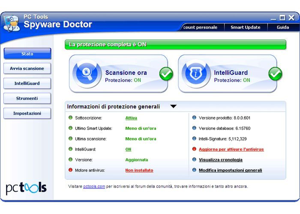Screen dimensions: 300x214
Task: Click the IntelliGuard card title text
Action: click(231, 73)
